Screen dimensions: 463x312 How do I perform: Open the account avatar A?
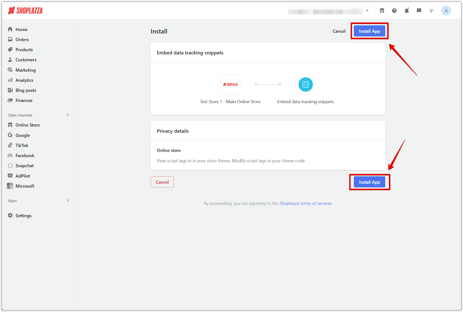446,11
